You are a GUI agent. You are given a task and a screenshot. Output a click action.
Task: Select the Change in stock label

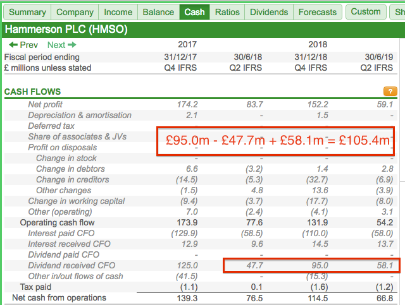pos(66,158)
